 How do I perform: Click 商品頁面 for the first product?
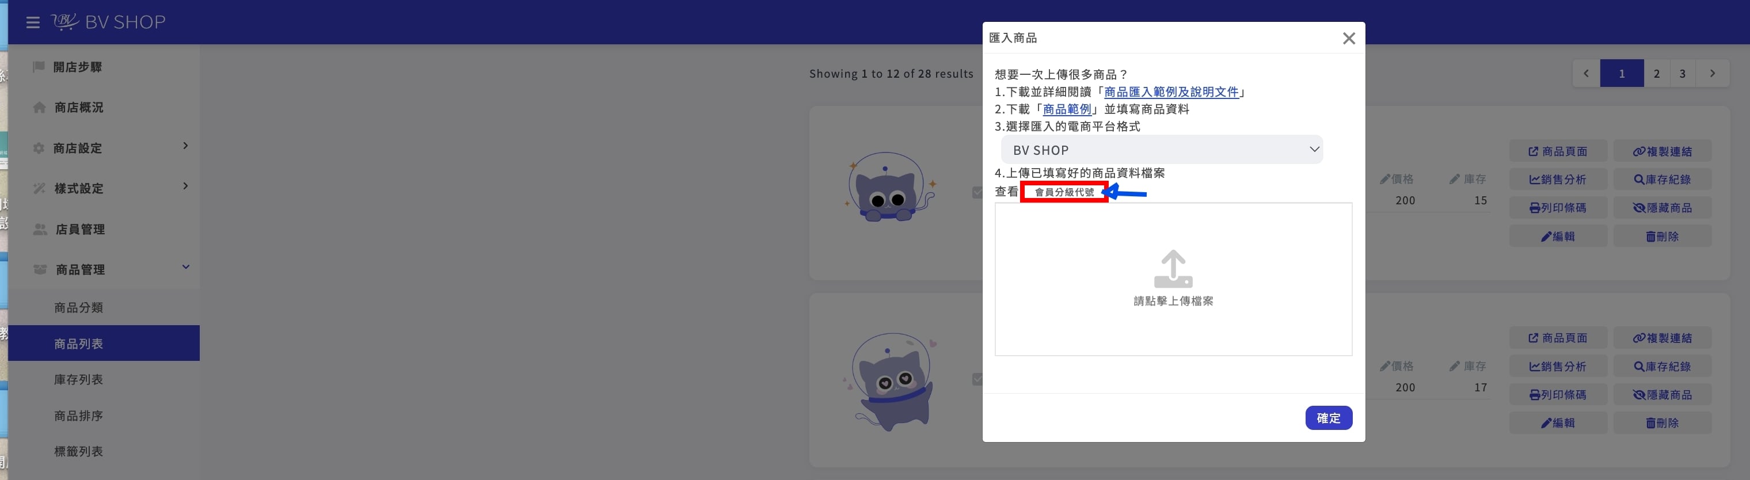click(x=1558, y=151)
